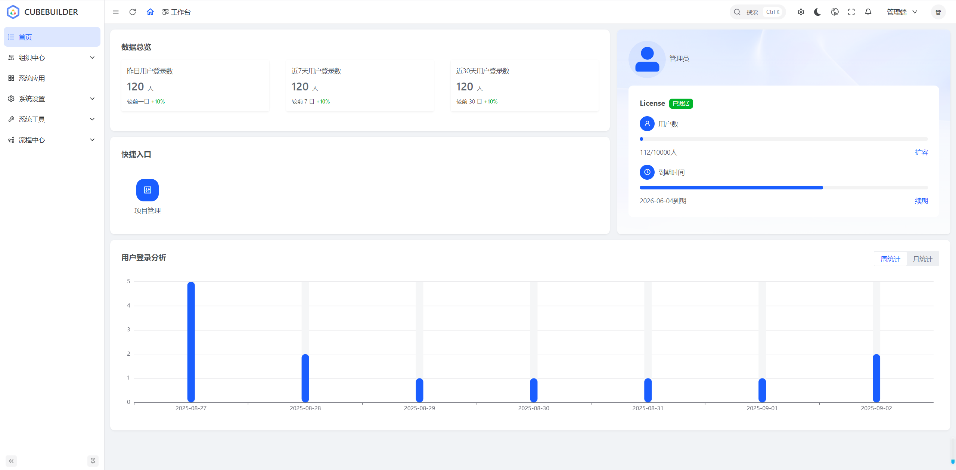
Task: Click the home icon in top bar
Action: 150,12
